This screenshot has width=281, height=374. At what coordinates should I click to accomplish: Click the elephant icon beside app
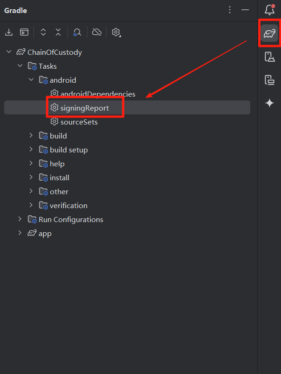point(32,233)
